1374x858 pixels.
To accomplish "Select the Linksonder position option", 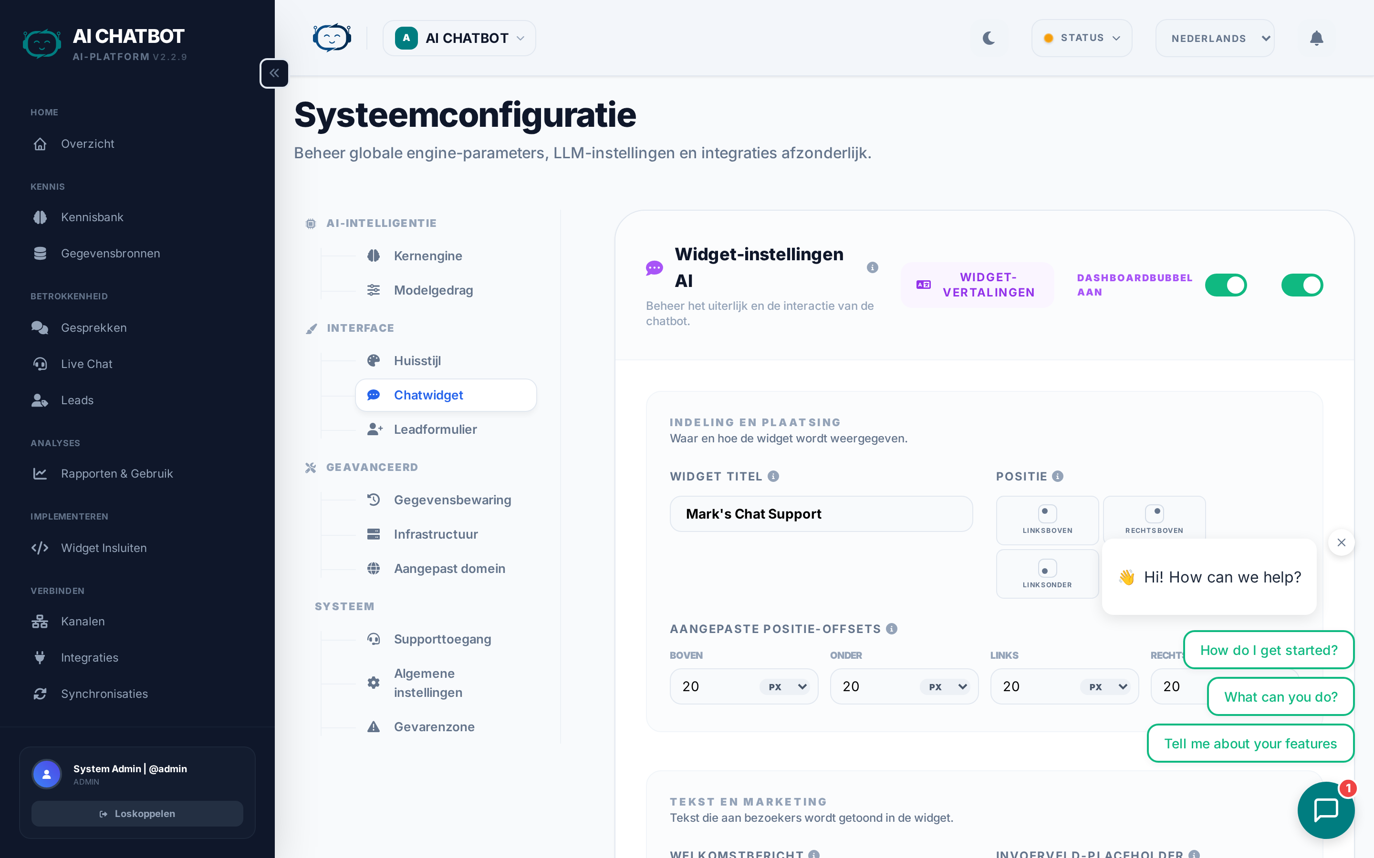I will point(1047,574).
